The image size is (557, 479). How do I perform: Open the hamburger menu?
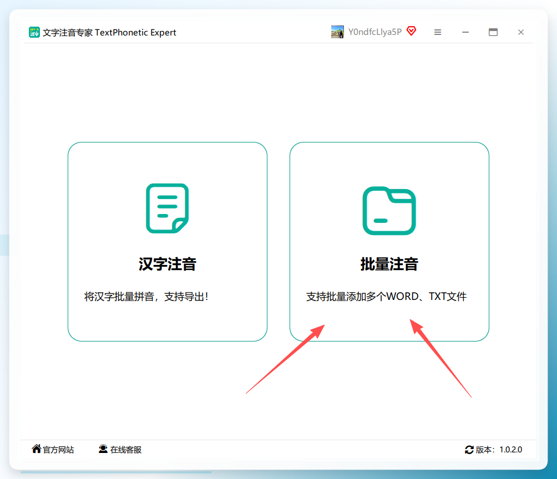coord(438,32)
